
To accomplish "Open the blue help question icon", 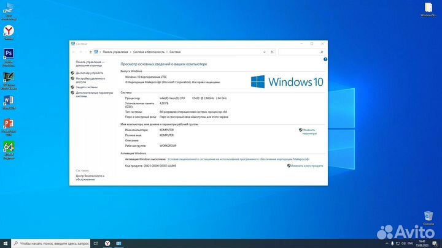I will (x=325, y=59).
